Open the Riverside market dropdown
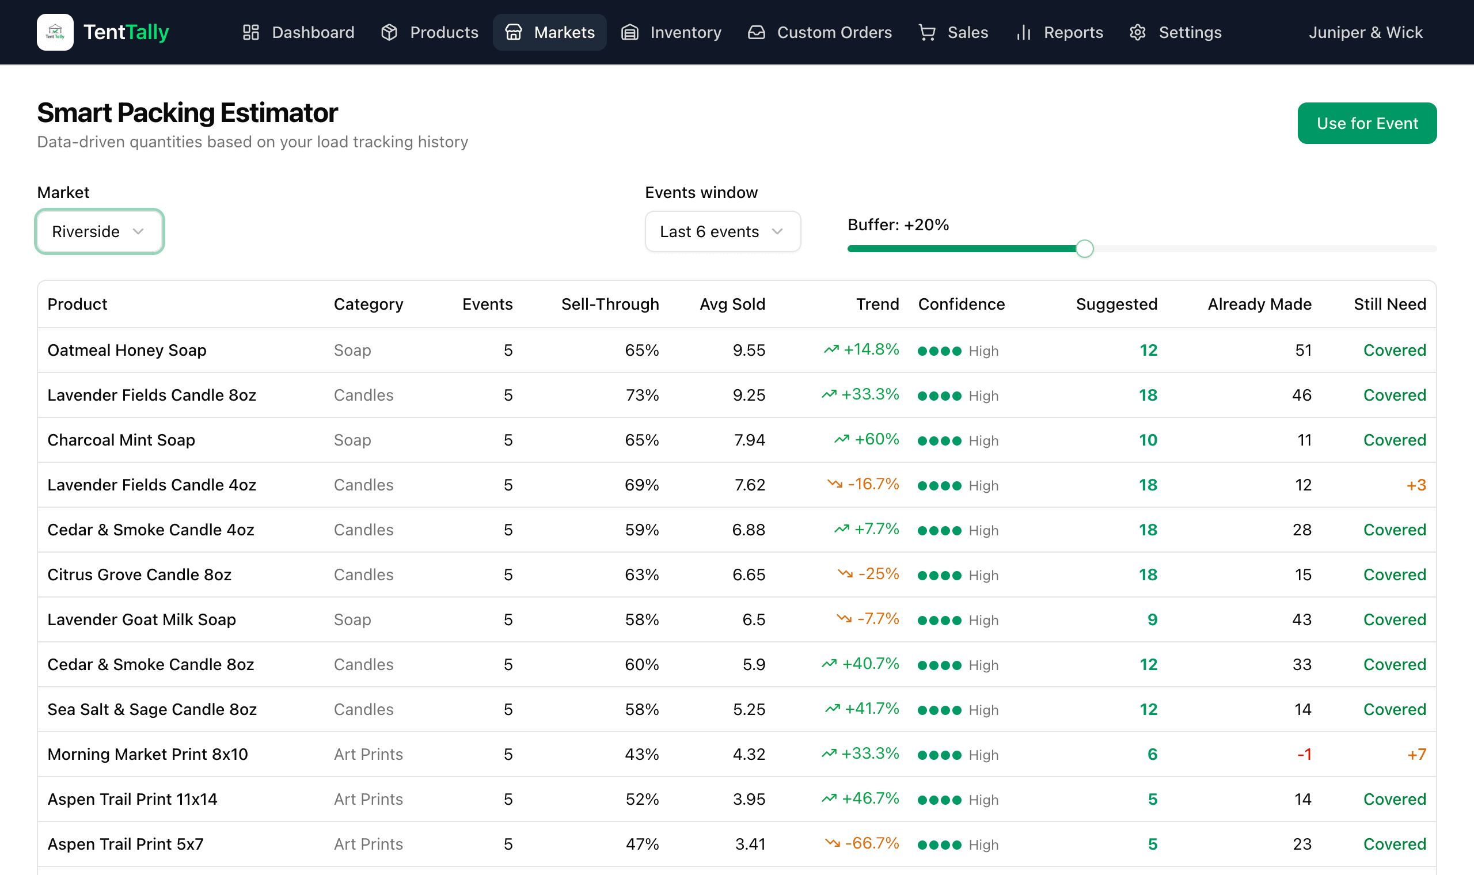 [x=100, y=231]
